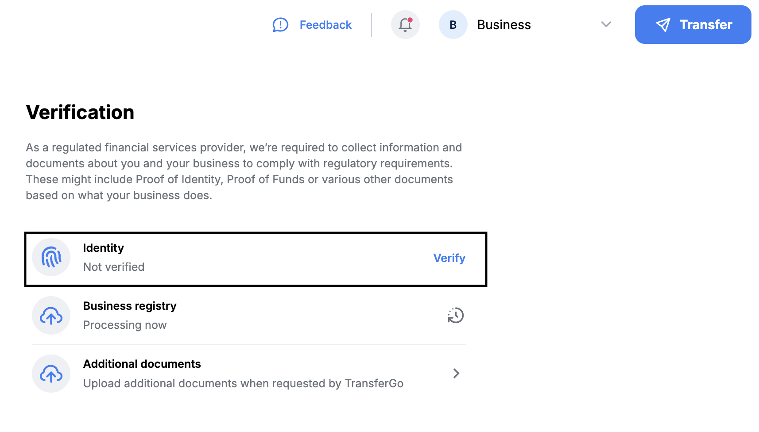
Task: Click the "Processing now" status text
Action: [125, 325]
